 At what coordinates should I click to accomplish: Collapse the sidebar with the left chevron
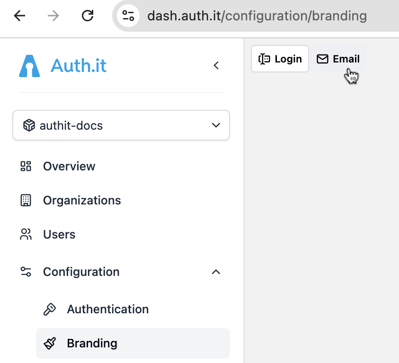click(216, 65)
